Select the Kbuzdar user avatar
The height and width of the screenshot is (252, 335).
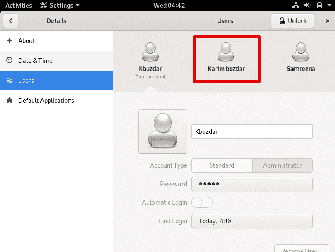[150, 52]
